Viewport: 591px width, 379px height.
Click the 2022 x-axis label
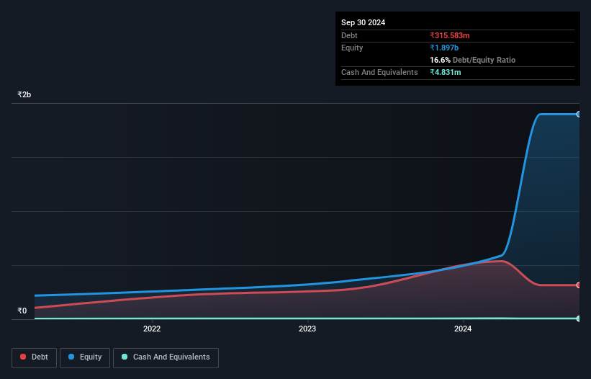[152, 329]
